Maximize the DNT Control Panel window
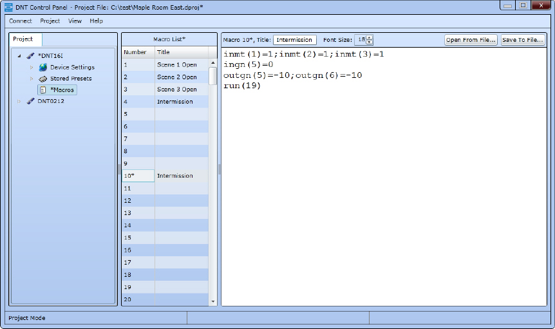The width and height of the screenshot is (555, 329). pos(523,5)
